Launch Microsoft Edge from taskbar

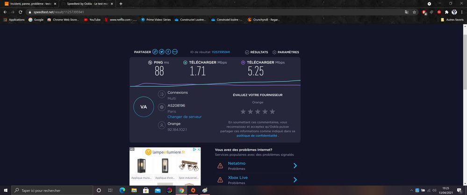point(122,190)
